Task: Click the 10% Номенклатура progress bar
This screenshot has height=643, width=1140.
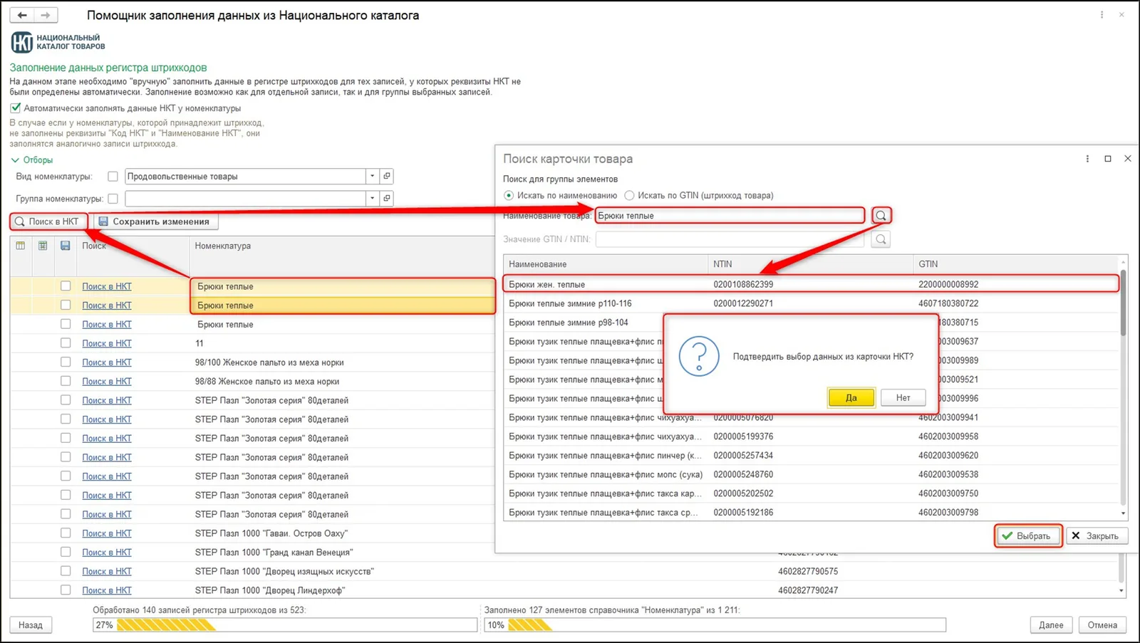Action: click(x=715, y=625)
